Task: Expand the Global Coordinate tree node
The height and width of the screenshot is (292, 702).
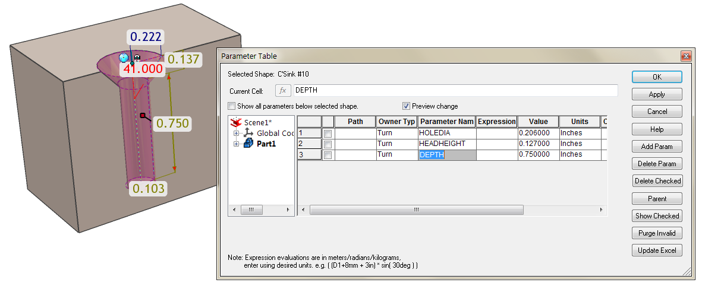Action: 237,134
